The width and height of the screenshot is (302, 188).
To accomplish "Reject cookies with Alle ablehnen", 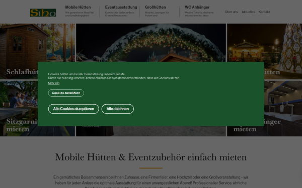I will (118, 109).
